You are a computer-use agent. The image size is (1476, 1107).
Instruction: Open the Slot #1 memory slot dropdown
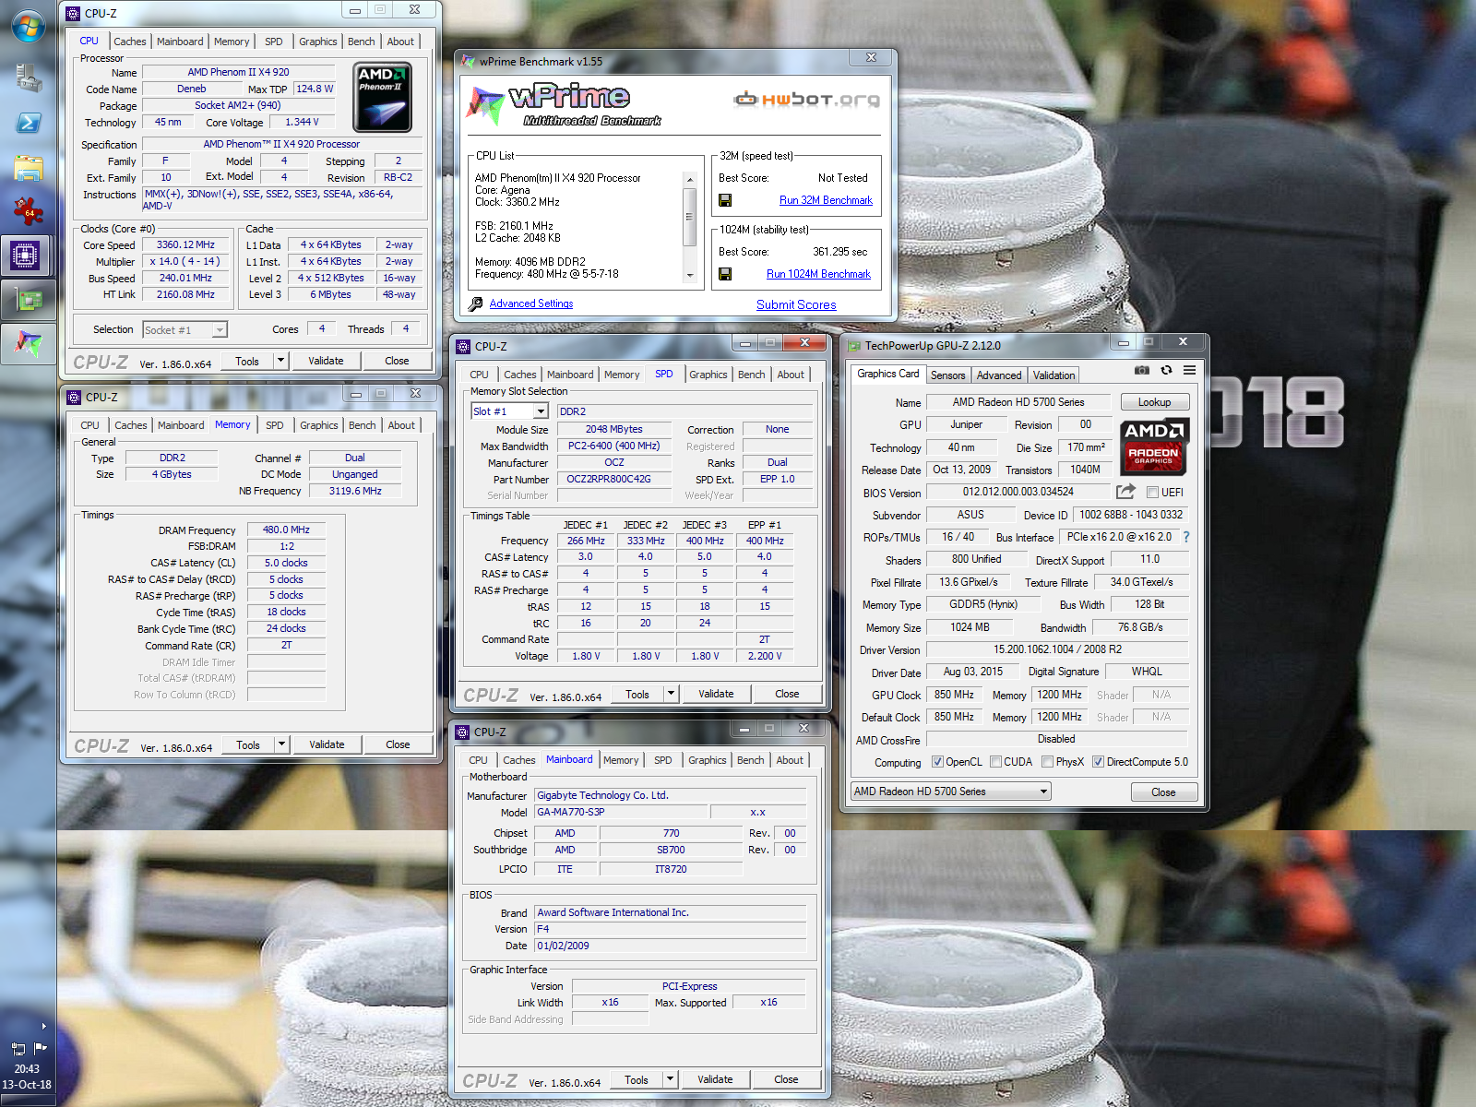pyautogui.click(x=509, y=411)
